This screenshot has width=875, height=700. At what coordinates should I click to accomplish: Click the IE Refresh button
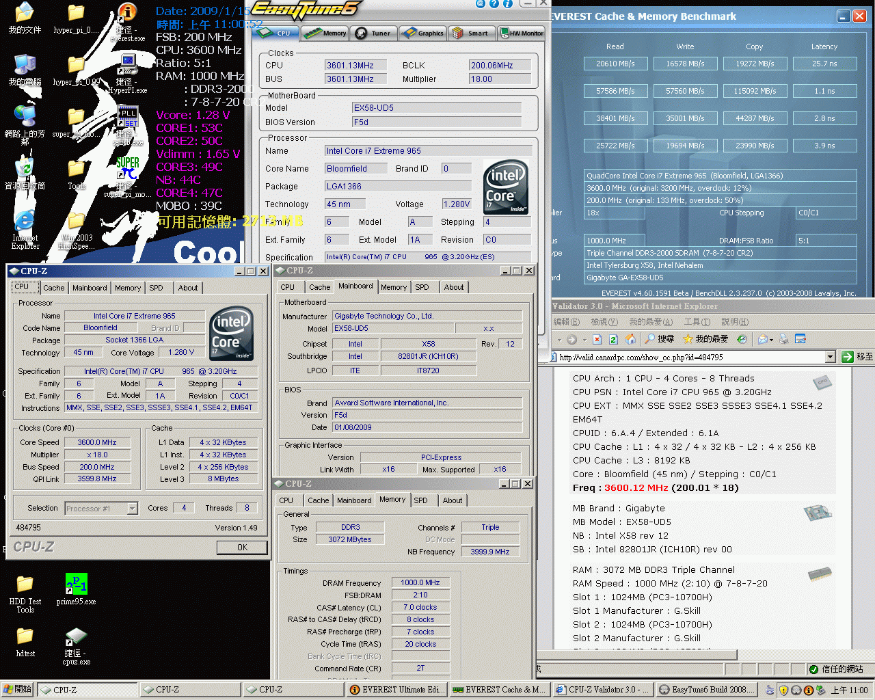(x=613, y=339)
